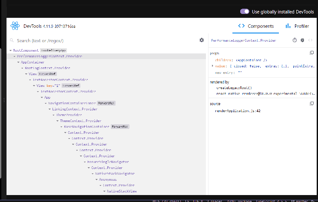
Task: Collapse the ThemeProvider arrow
Action: click(x=53, y=115)
